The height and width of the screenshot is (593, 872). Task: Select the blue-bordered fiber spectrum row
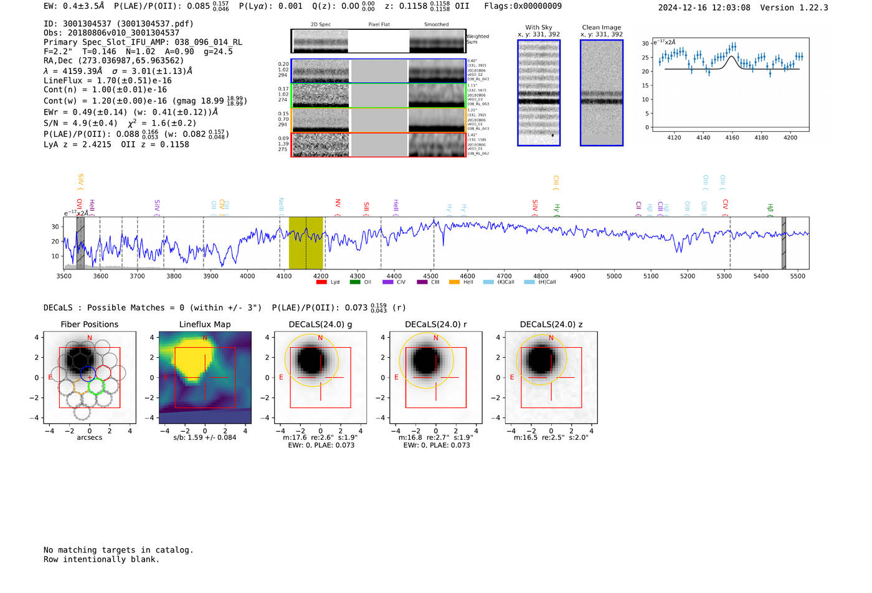[x=378, y=71]
